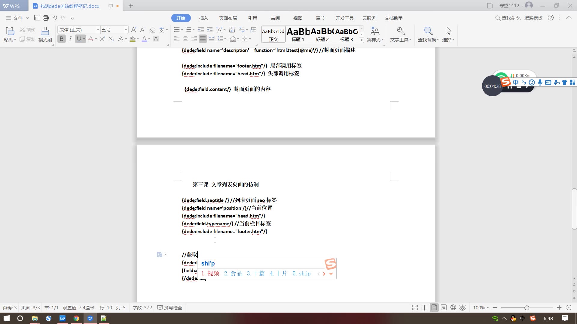Click the vertical scrollbar thumb

574,209
